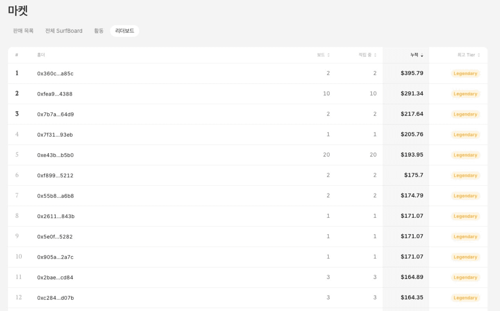The width and height of the screenshot is (500, 311).
Task: Click holder address 0x55b8...a6b8
Action: tap(55, 196)
